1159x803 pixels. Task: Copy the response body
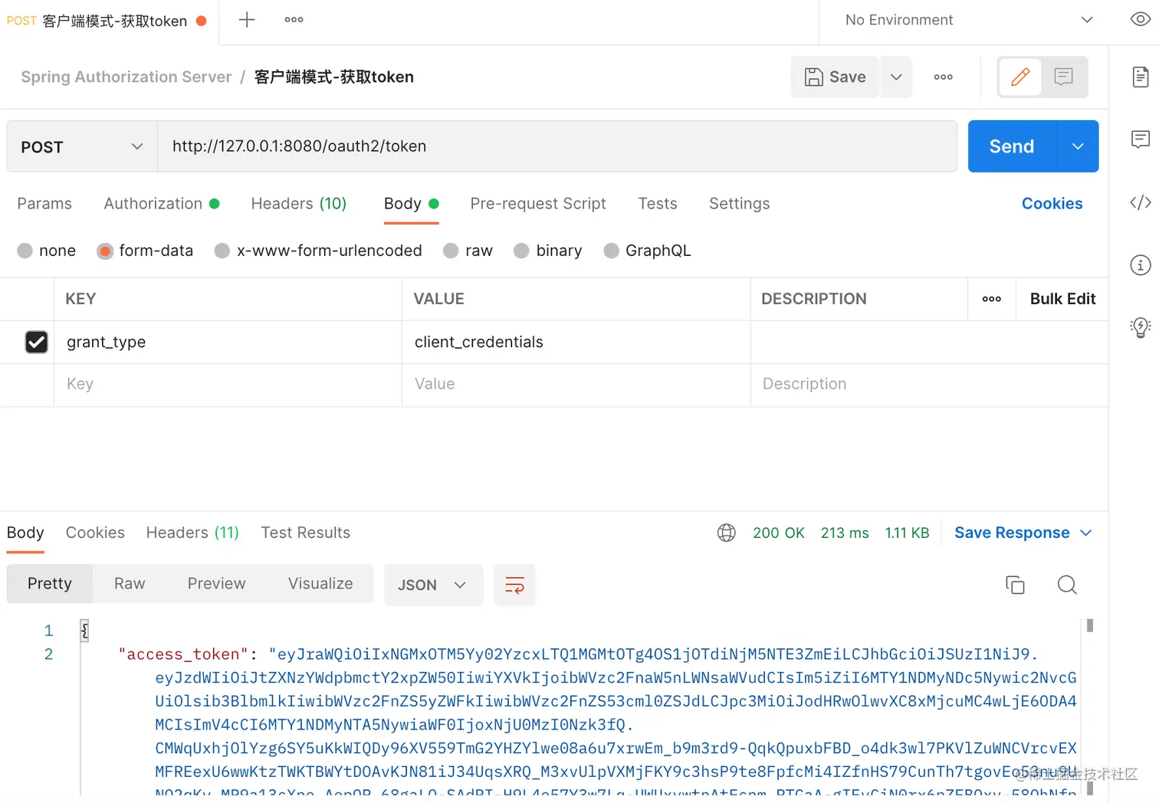point(1015,585)
